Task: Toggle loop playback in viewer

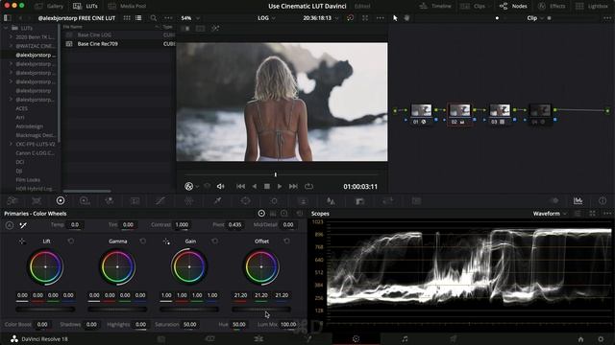Action: 309,187
